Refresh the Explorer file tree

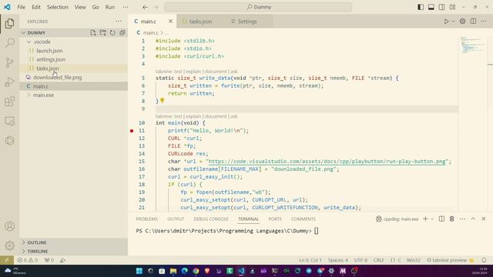click(112, 32)
